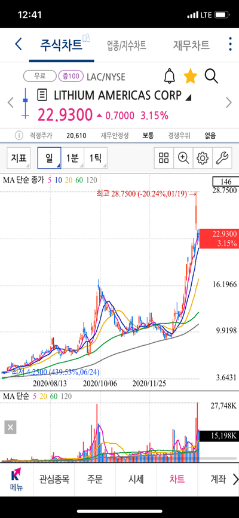Tap the 증100 badge

pyautogui.click(x=71, y=77)
